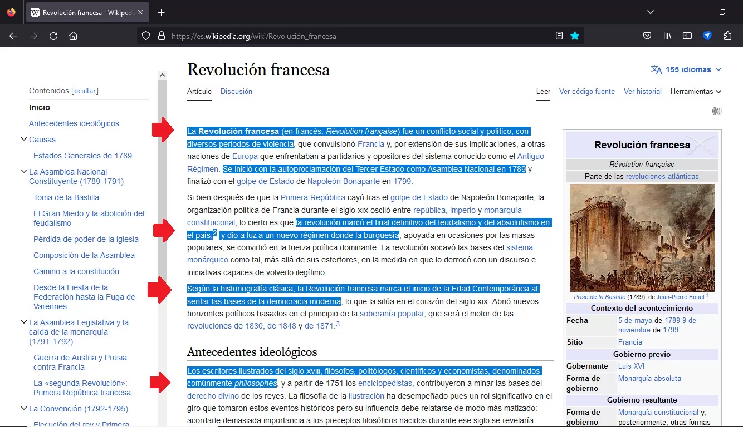743x427 pixels.
Task: Open the Prise de la Bastille painting
Action: pyautogui.click(x=642, y=238)
